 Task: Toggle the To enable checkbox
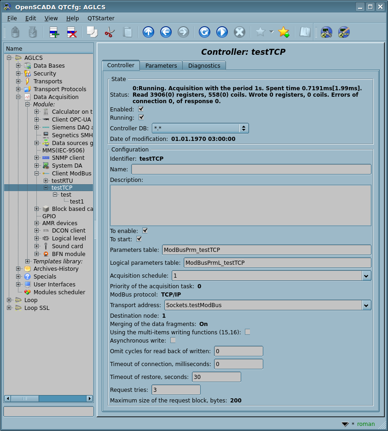tap(145, 231)
